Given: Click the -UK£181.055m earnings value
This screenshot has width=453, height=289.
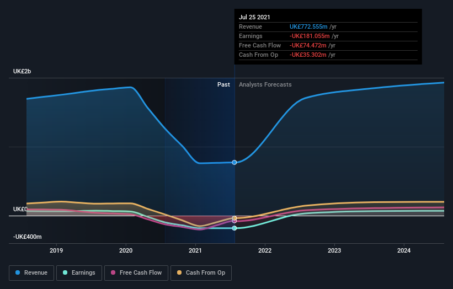Looking at the screenshot, I should (x=310, y=36).
